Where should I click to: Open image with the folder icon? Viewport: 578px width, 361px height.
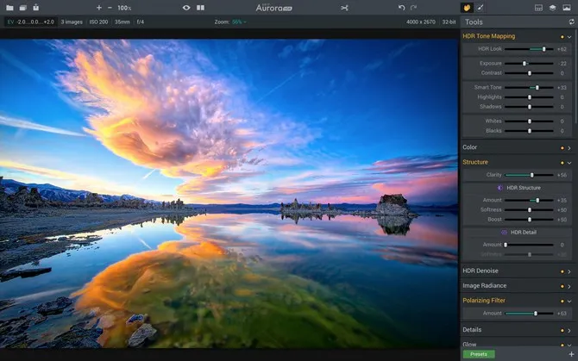pos(9,8)
